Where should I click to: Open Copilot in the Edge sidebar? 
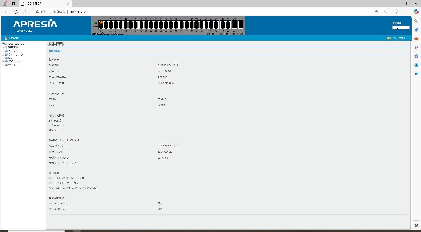(x=416, y=12)
